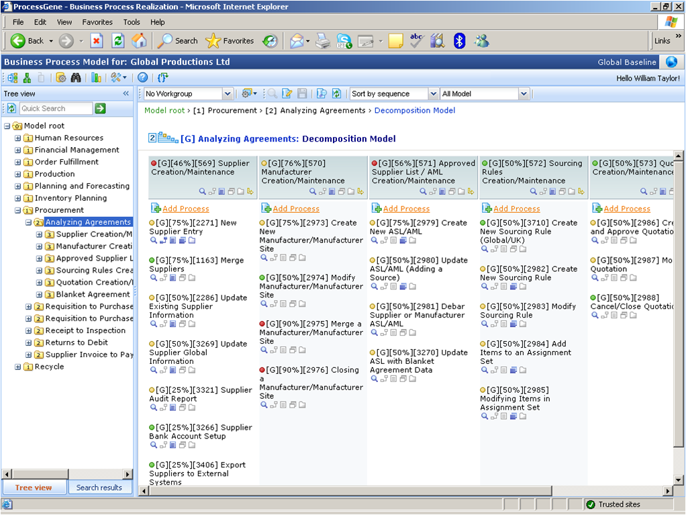The width and height of the screenshot is (686, 515).
Task: Click folder icon under Create New ASL/AML
Action: point(412,240)
